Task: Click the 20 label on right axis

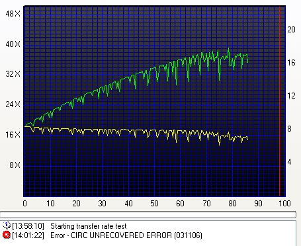Action: pos(291,30)
